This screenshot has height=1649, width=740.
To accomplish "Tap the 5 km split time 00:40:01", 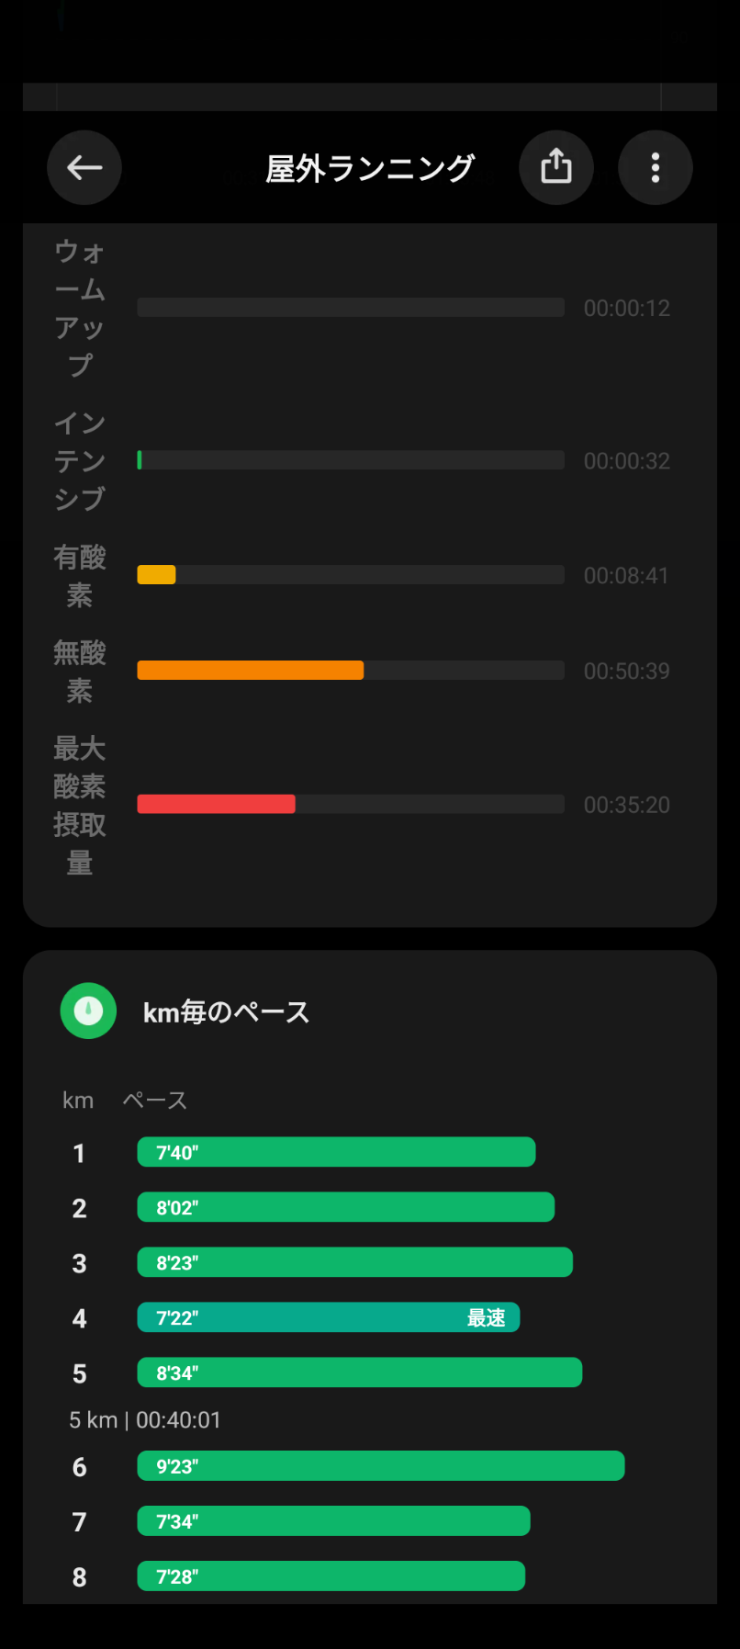I will click(145, 1420).
